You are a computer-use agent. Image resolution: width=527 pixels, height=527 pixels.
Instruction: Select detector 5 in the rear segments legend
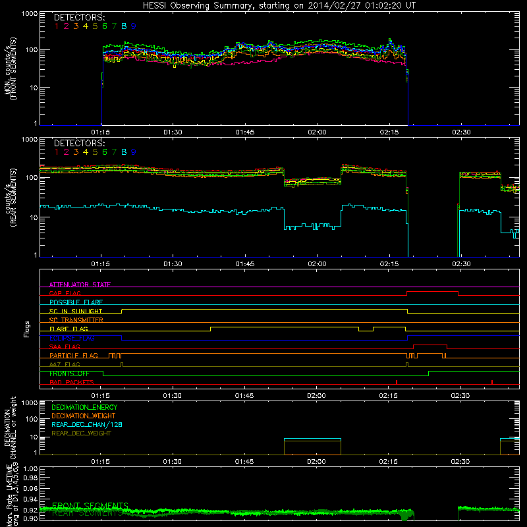click(x=95, y=152)
